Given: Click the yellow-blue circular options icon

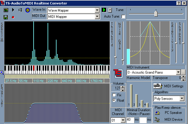Looking at the screenshot, I should 28,10.
